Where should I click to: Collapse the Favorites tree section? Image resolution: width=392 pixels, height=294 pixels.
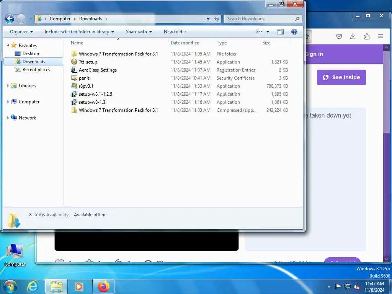point(8,45)
